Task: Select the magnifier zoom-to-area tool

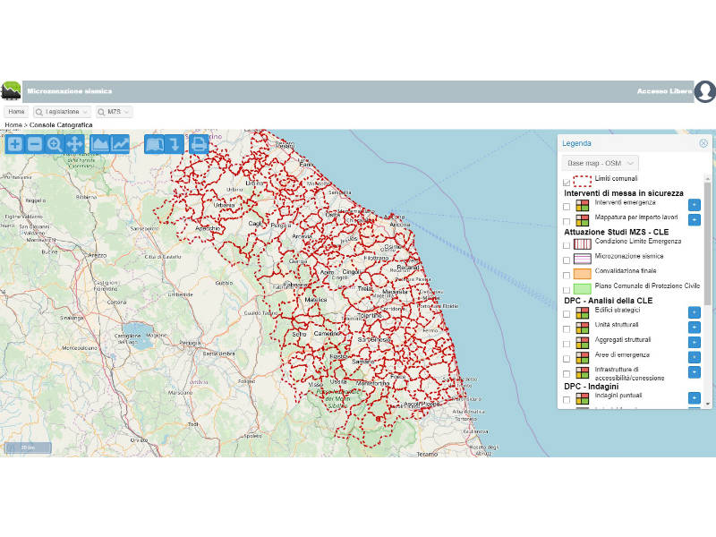Action: coord(55,144)
